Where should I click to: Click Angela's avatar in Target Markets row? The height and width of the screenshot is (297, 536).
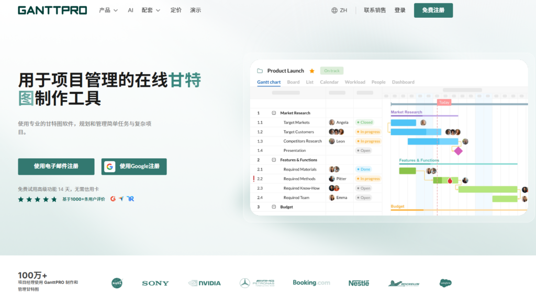331,123
